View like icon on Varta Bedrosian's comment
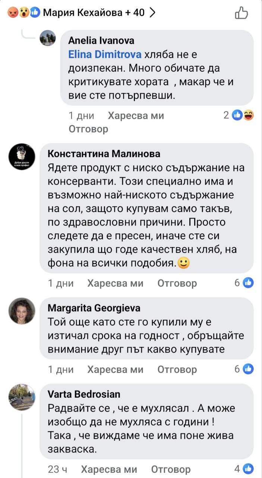Viewport: 262px width, 478px height. pos(248,469)
